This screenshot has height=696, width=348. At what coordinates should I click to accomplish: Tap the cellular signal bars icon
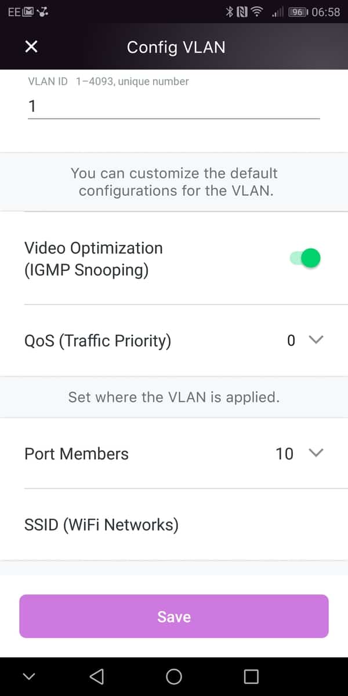pos(277,12)
